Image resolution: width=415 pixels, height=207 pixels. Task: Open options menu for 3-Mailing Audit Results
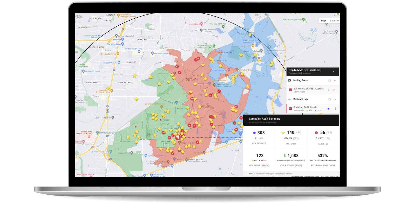click(335, 109)
